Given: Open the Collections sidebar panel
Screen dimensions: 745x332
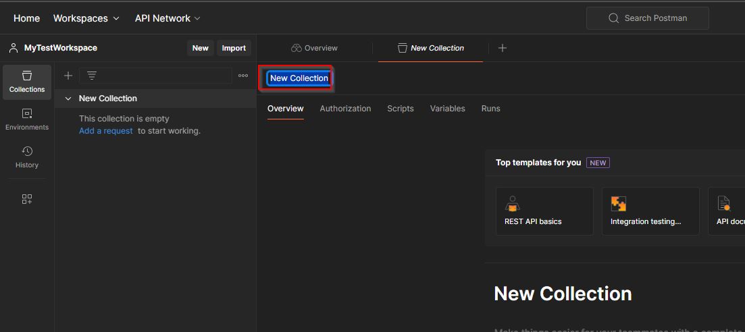Looking at the screenshot, I should pos(27,82).
